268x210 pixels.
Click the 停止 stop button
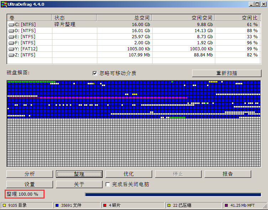(178, 174)
